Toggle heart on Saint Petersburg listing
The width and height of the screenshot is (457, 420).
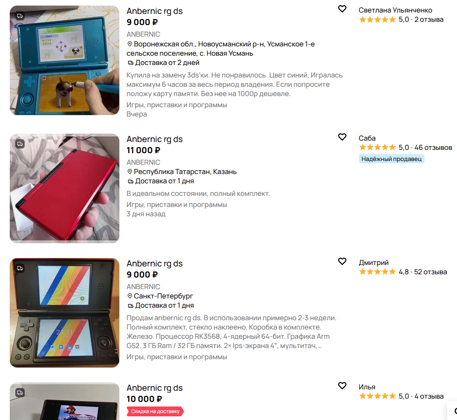pyautogui.click(x=342, y=261)
